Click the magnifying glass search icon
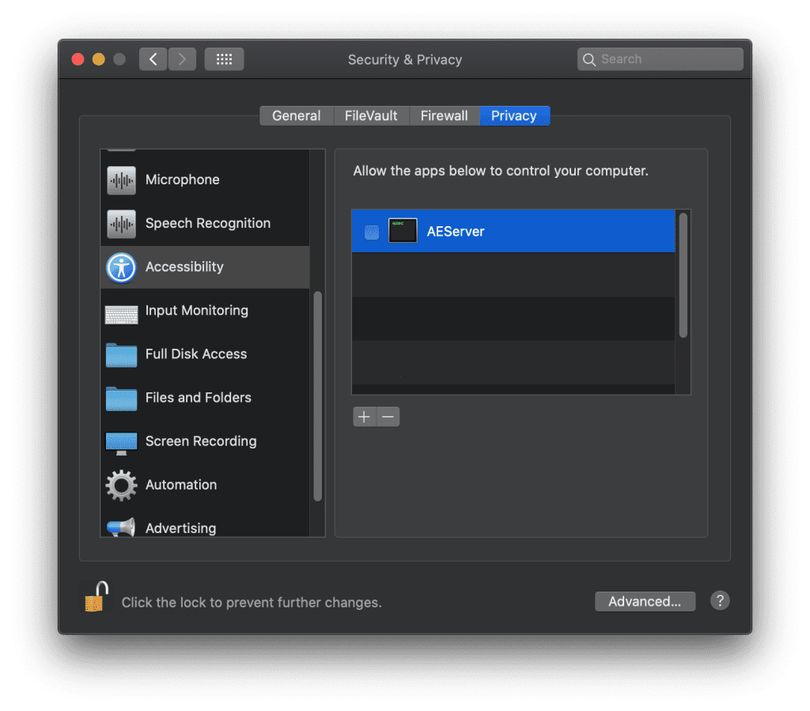The height and width of the screenshot is (711, 810). coord(589,60)
